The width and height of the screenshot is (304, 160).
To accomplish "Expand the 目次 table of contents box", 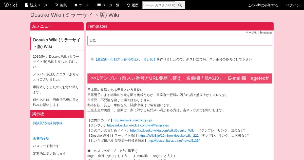I will point(180,41).
